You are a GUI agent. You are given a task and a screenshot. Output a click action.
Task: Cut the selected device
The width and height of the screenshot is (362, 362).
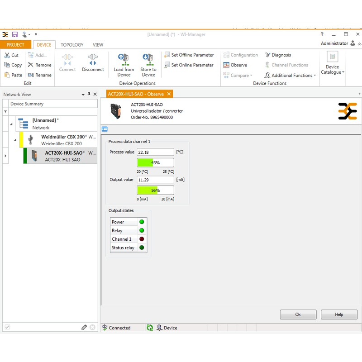12,55
